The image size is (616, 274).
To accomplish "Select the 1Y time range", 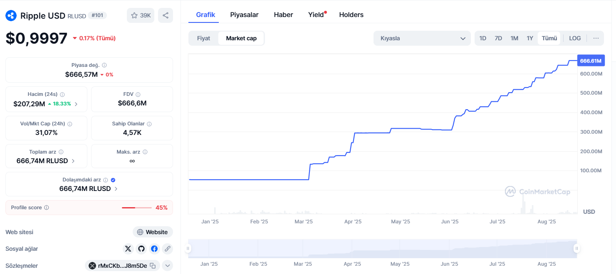I will tap(530, 38).
